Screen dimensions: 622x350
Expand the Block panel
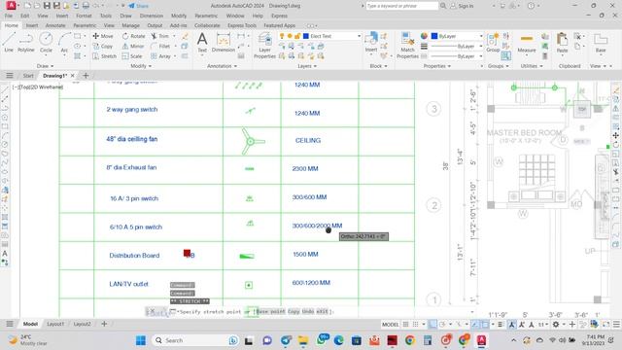[x=378, y=66]
